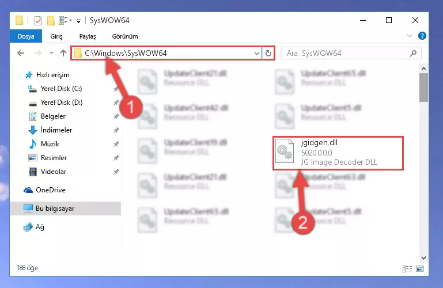
Task: Maximize the SysWOW64 window
Action: 389,20
